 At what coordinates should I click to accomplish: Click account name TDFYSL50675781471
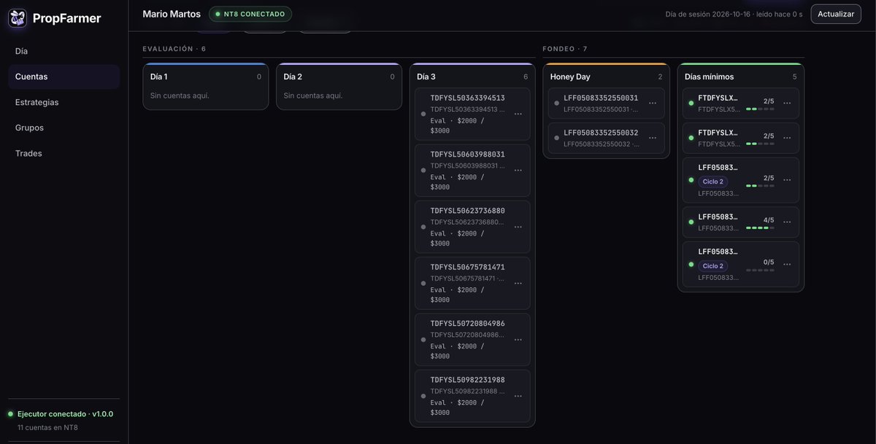coord(467,267)
